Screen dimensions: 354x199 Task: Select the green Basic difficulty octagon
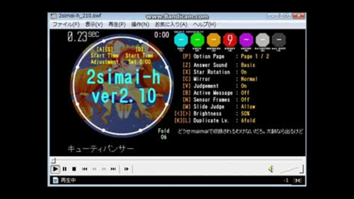(x=197, y=40)
